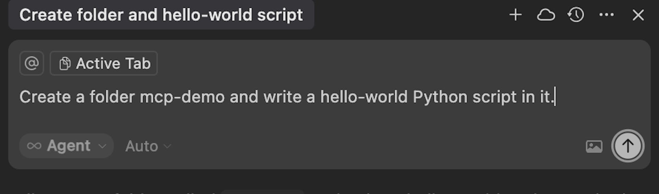This screenshot has width=659, height=194.
Task: Click the infinity icon beside Agent
Action: 34,146
